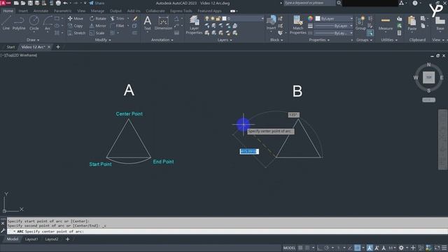
Task: Select the Arc tool
Action: click(48, 23)
